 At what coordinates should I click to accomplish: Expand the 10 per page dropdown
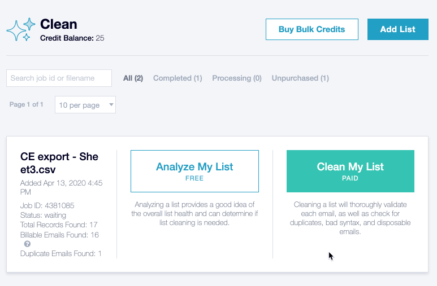85,105
